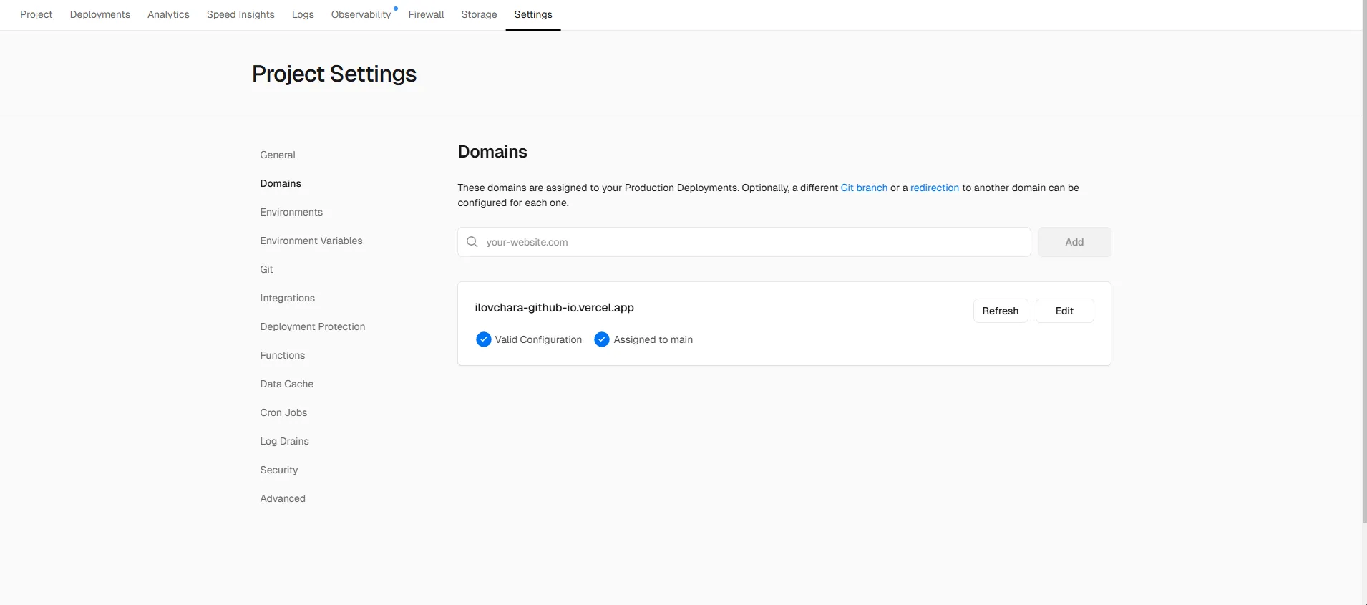
Task: Navigate to Cron Jobs settings
Action: pos(283,412)
